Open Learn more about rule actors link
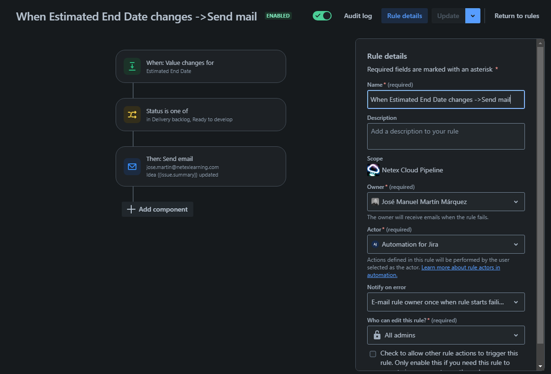This screenshot has height=374, width=551. click(x=434, y=271)
